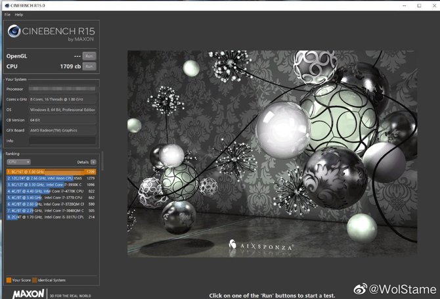Click the MAXON logo at bottom

[x=28, y=294]
